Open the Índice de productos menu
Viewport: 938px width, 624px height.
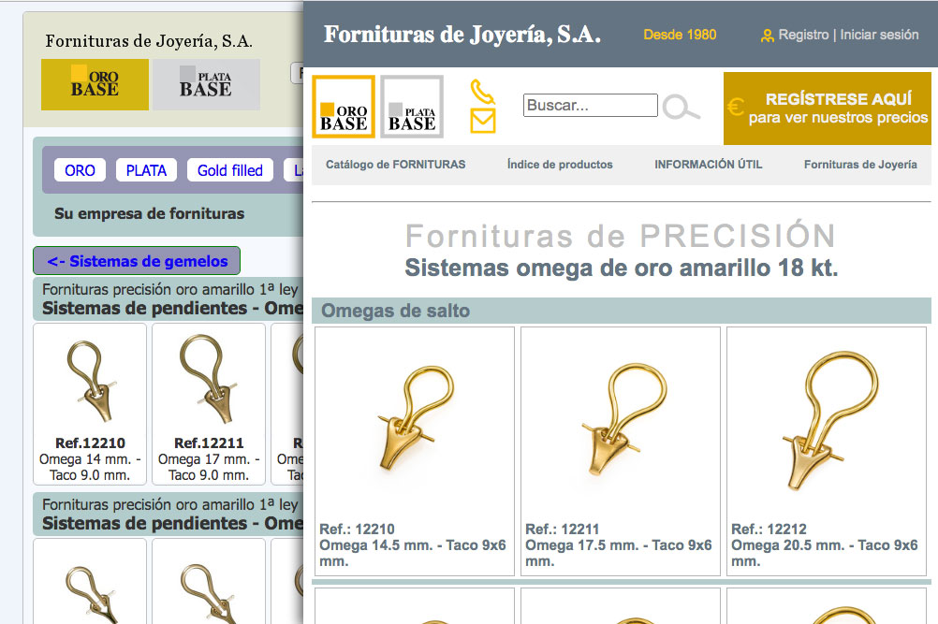pyautogui.click(x=560, y=165)
